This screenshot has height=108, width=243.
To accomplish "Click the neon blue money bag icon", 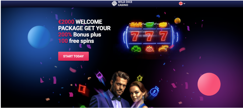I will [x=154, y=91].
